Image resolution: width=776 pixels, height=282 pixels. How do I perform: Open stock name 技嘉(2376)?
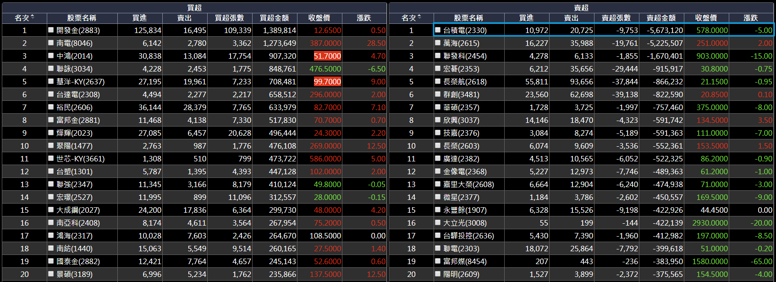[x=461, y=133]
